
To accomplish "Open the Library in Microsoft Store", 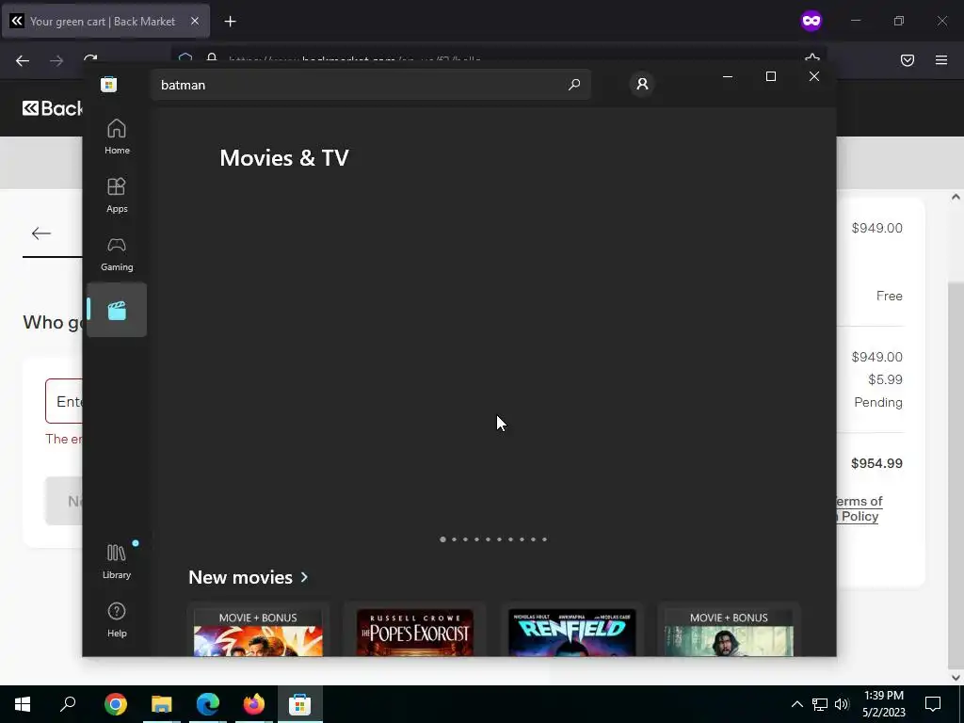I will coord(117,561).
